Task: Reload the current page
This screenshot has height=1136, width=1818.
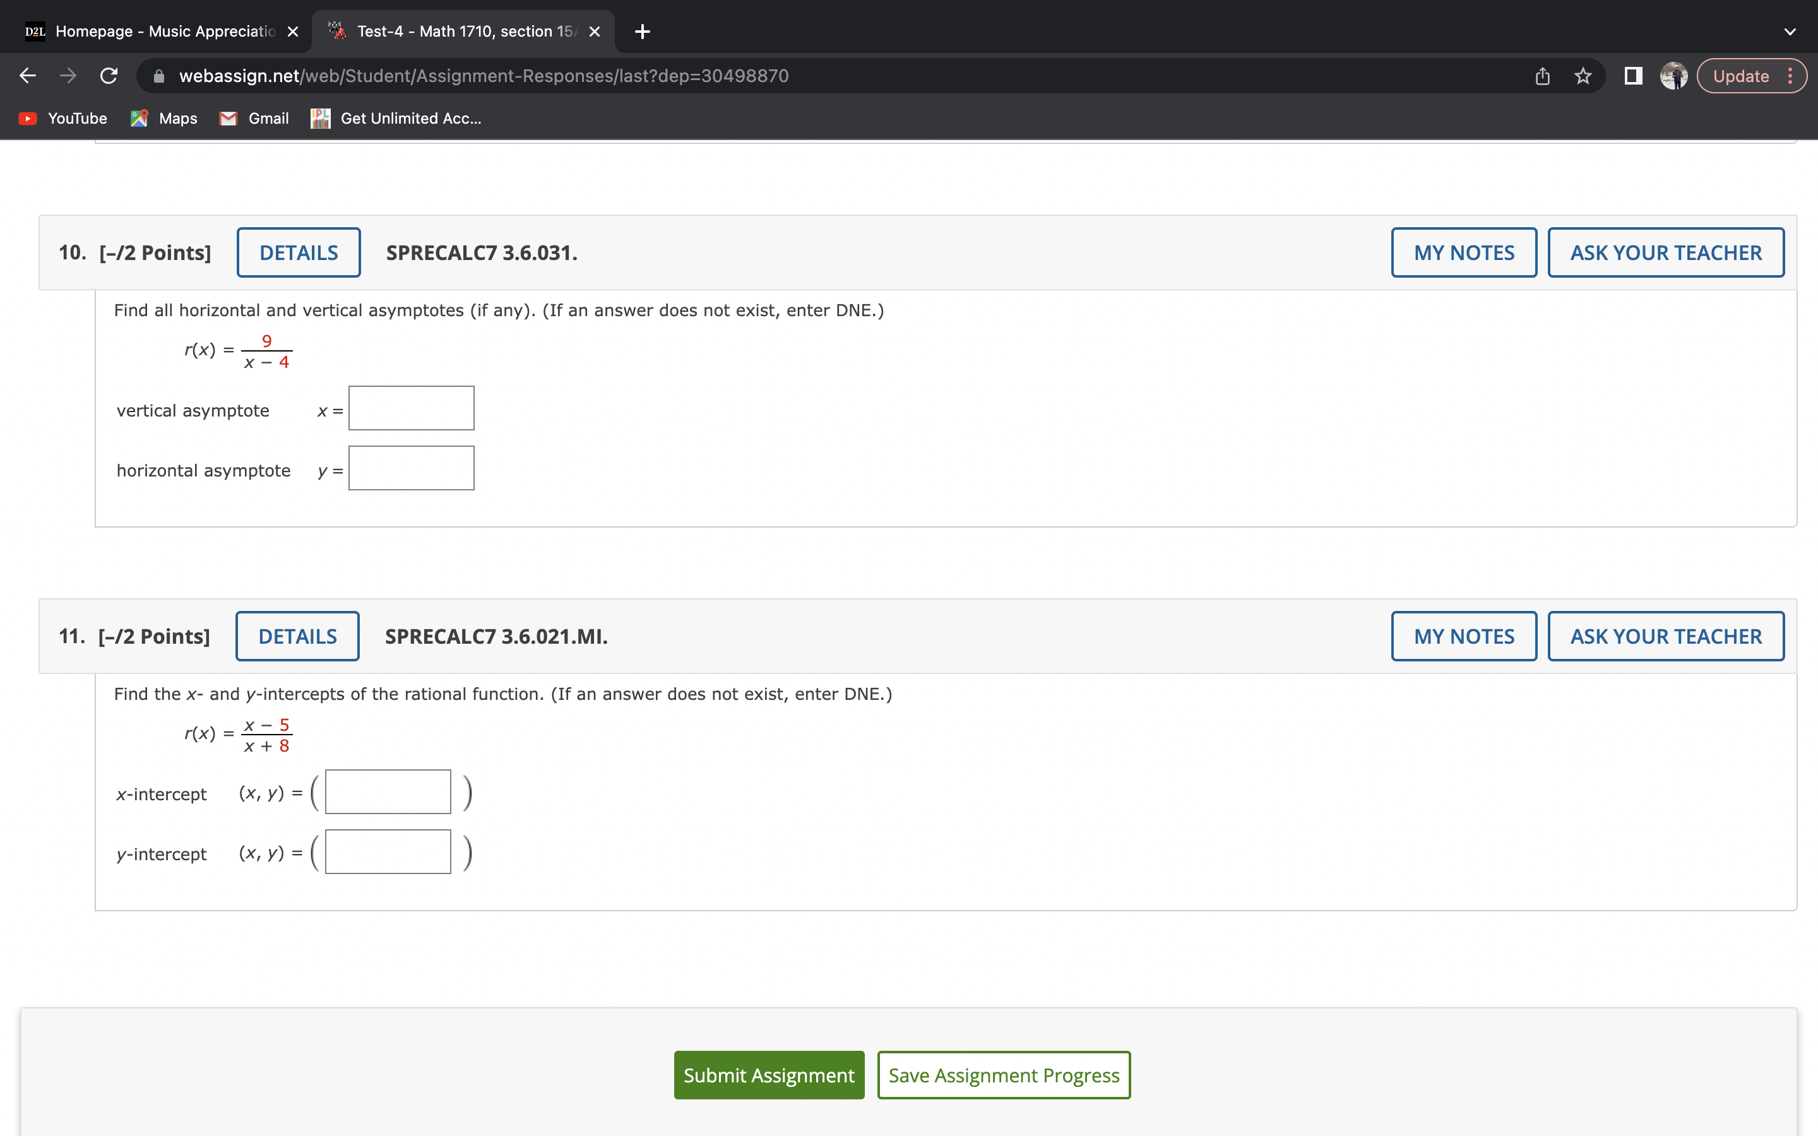Action: (107, 75)
